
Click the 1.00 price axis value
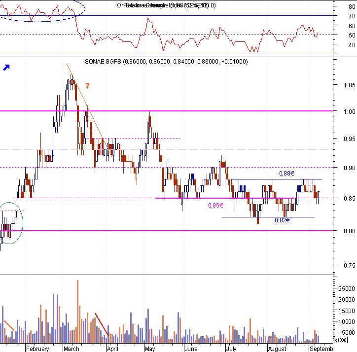click(x=349, y=111)
